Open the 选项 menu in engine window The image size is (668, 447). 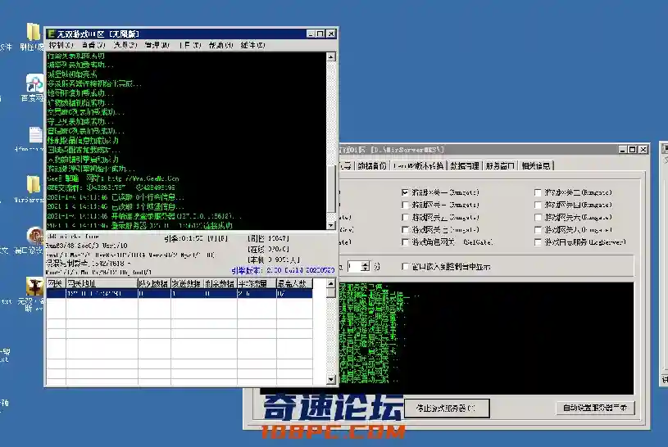(x=125, y=45)
